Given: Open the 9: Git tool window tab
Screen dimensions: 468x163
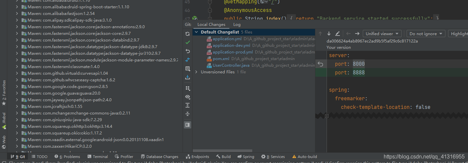Looking at the screenshot, I should 18,157.
